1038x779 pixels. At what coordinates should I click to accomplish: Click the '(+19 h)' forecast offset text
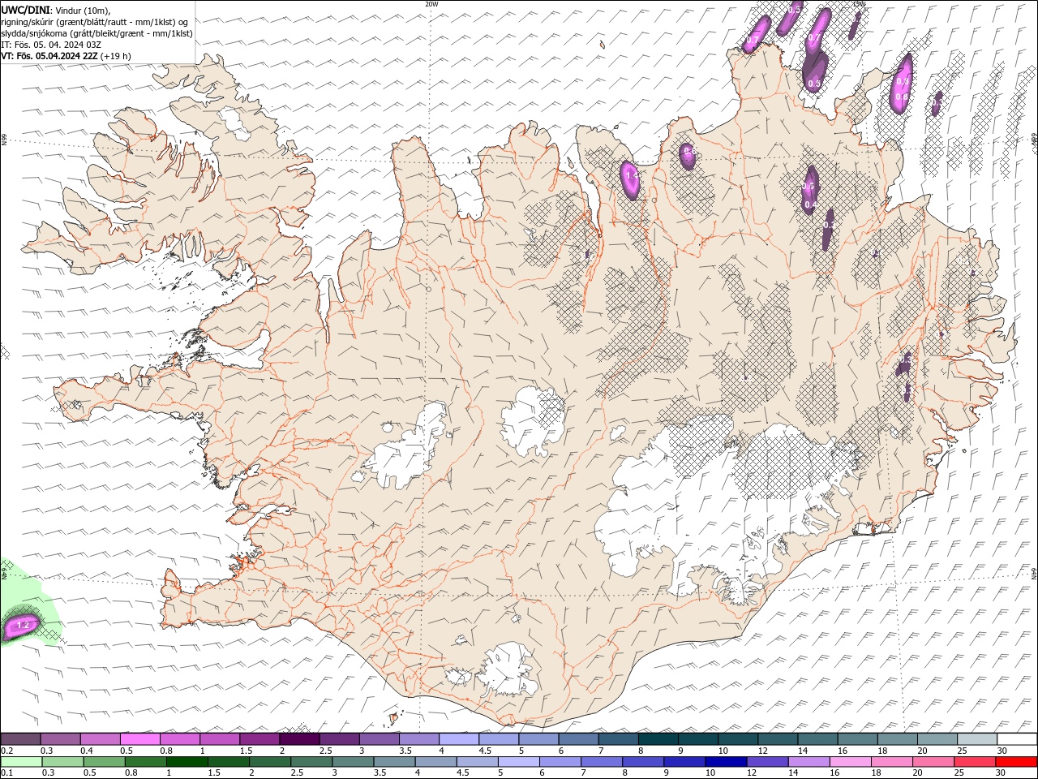point(116,56)
